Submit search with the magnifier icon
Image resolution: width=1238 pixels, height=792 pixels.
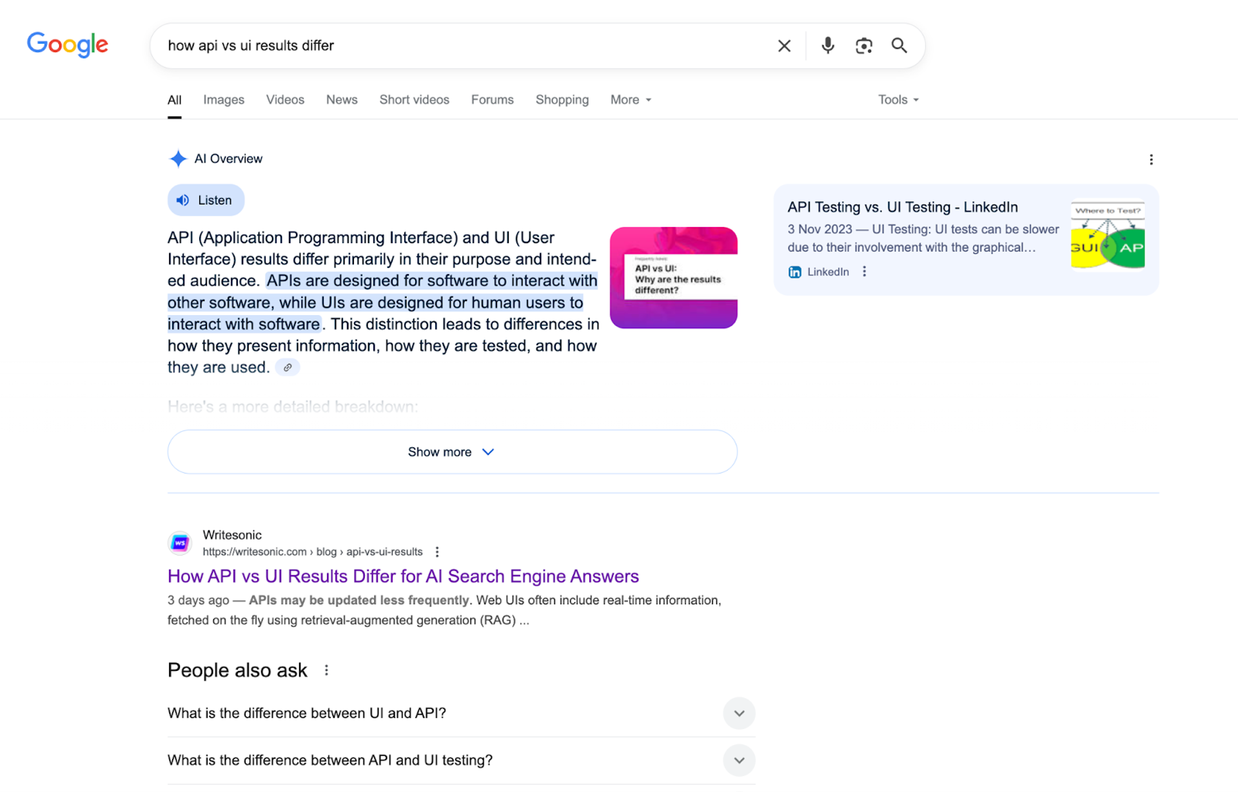click(x=899, y=45)
